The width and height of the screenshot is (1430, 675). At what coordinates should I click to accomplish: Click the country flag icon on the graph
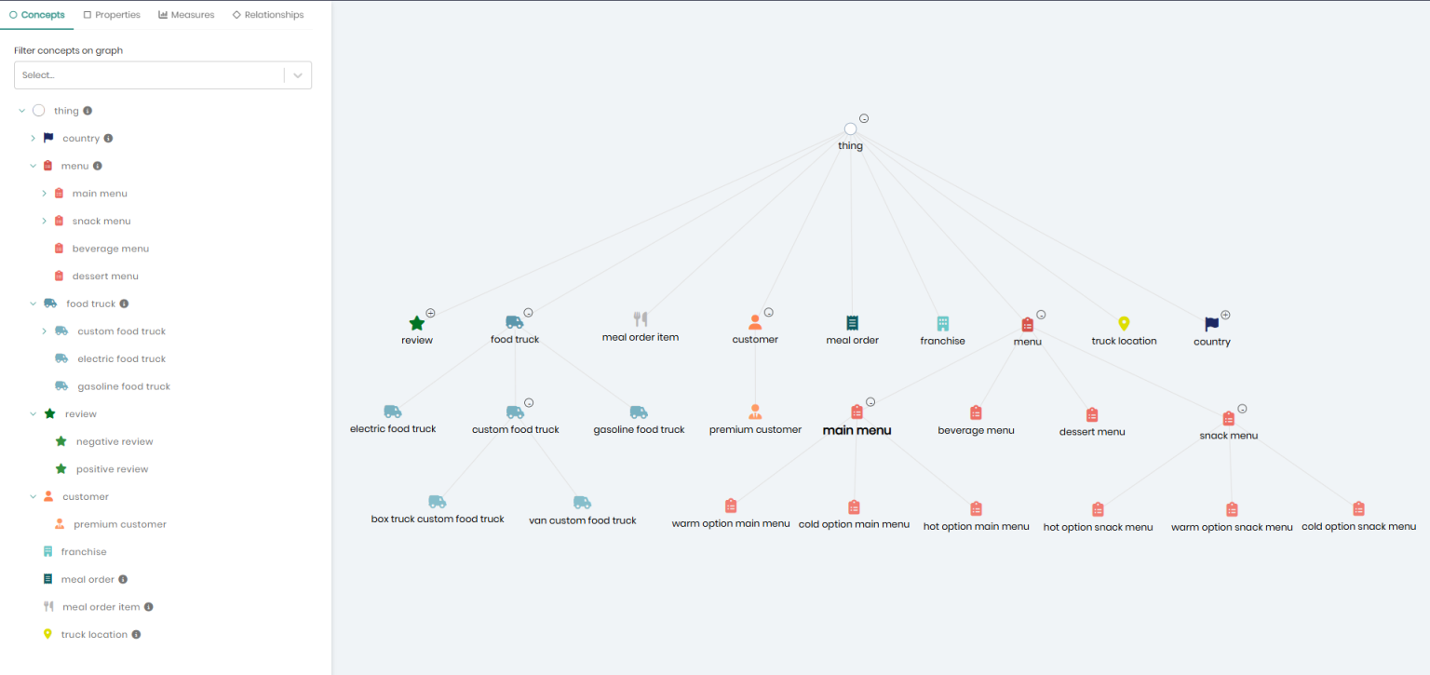coord(1211,325)
